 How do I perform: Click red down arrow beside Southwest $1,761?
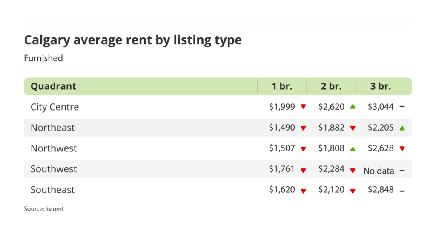tap(303, 170)
